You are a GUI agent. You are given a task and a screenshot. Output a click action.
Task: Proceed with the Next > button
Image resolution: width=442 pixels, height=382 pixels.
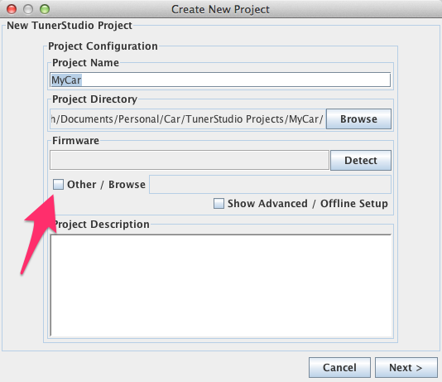406,368
